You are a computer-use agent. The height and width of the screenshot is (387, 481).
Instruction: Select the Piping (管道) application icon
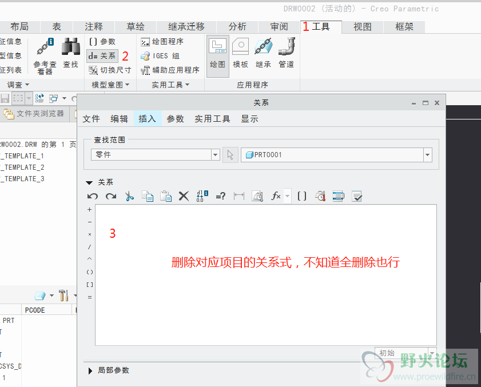tap(286, 53)
